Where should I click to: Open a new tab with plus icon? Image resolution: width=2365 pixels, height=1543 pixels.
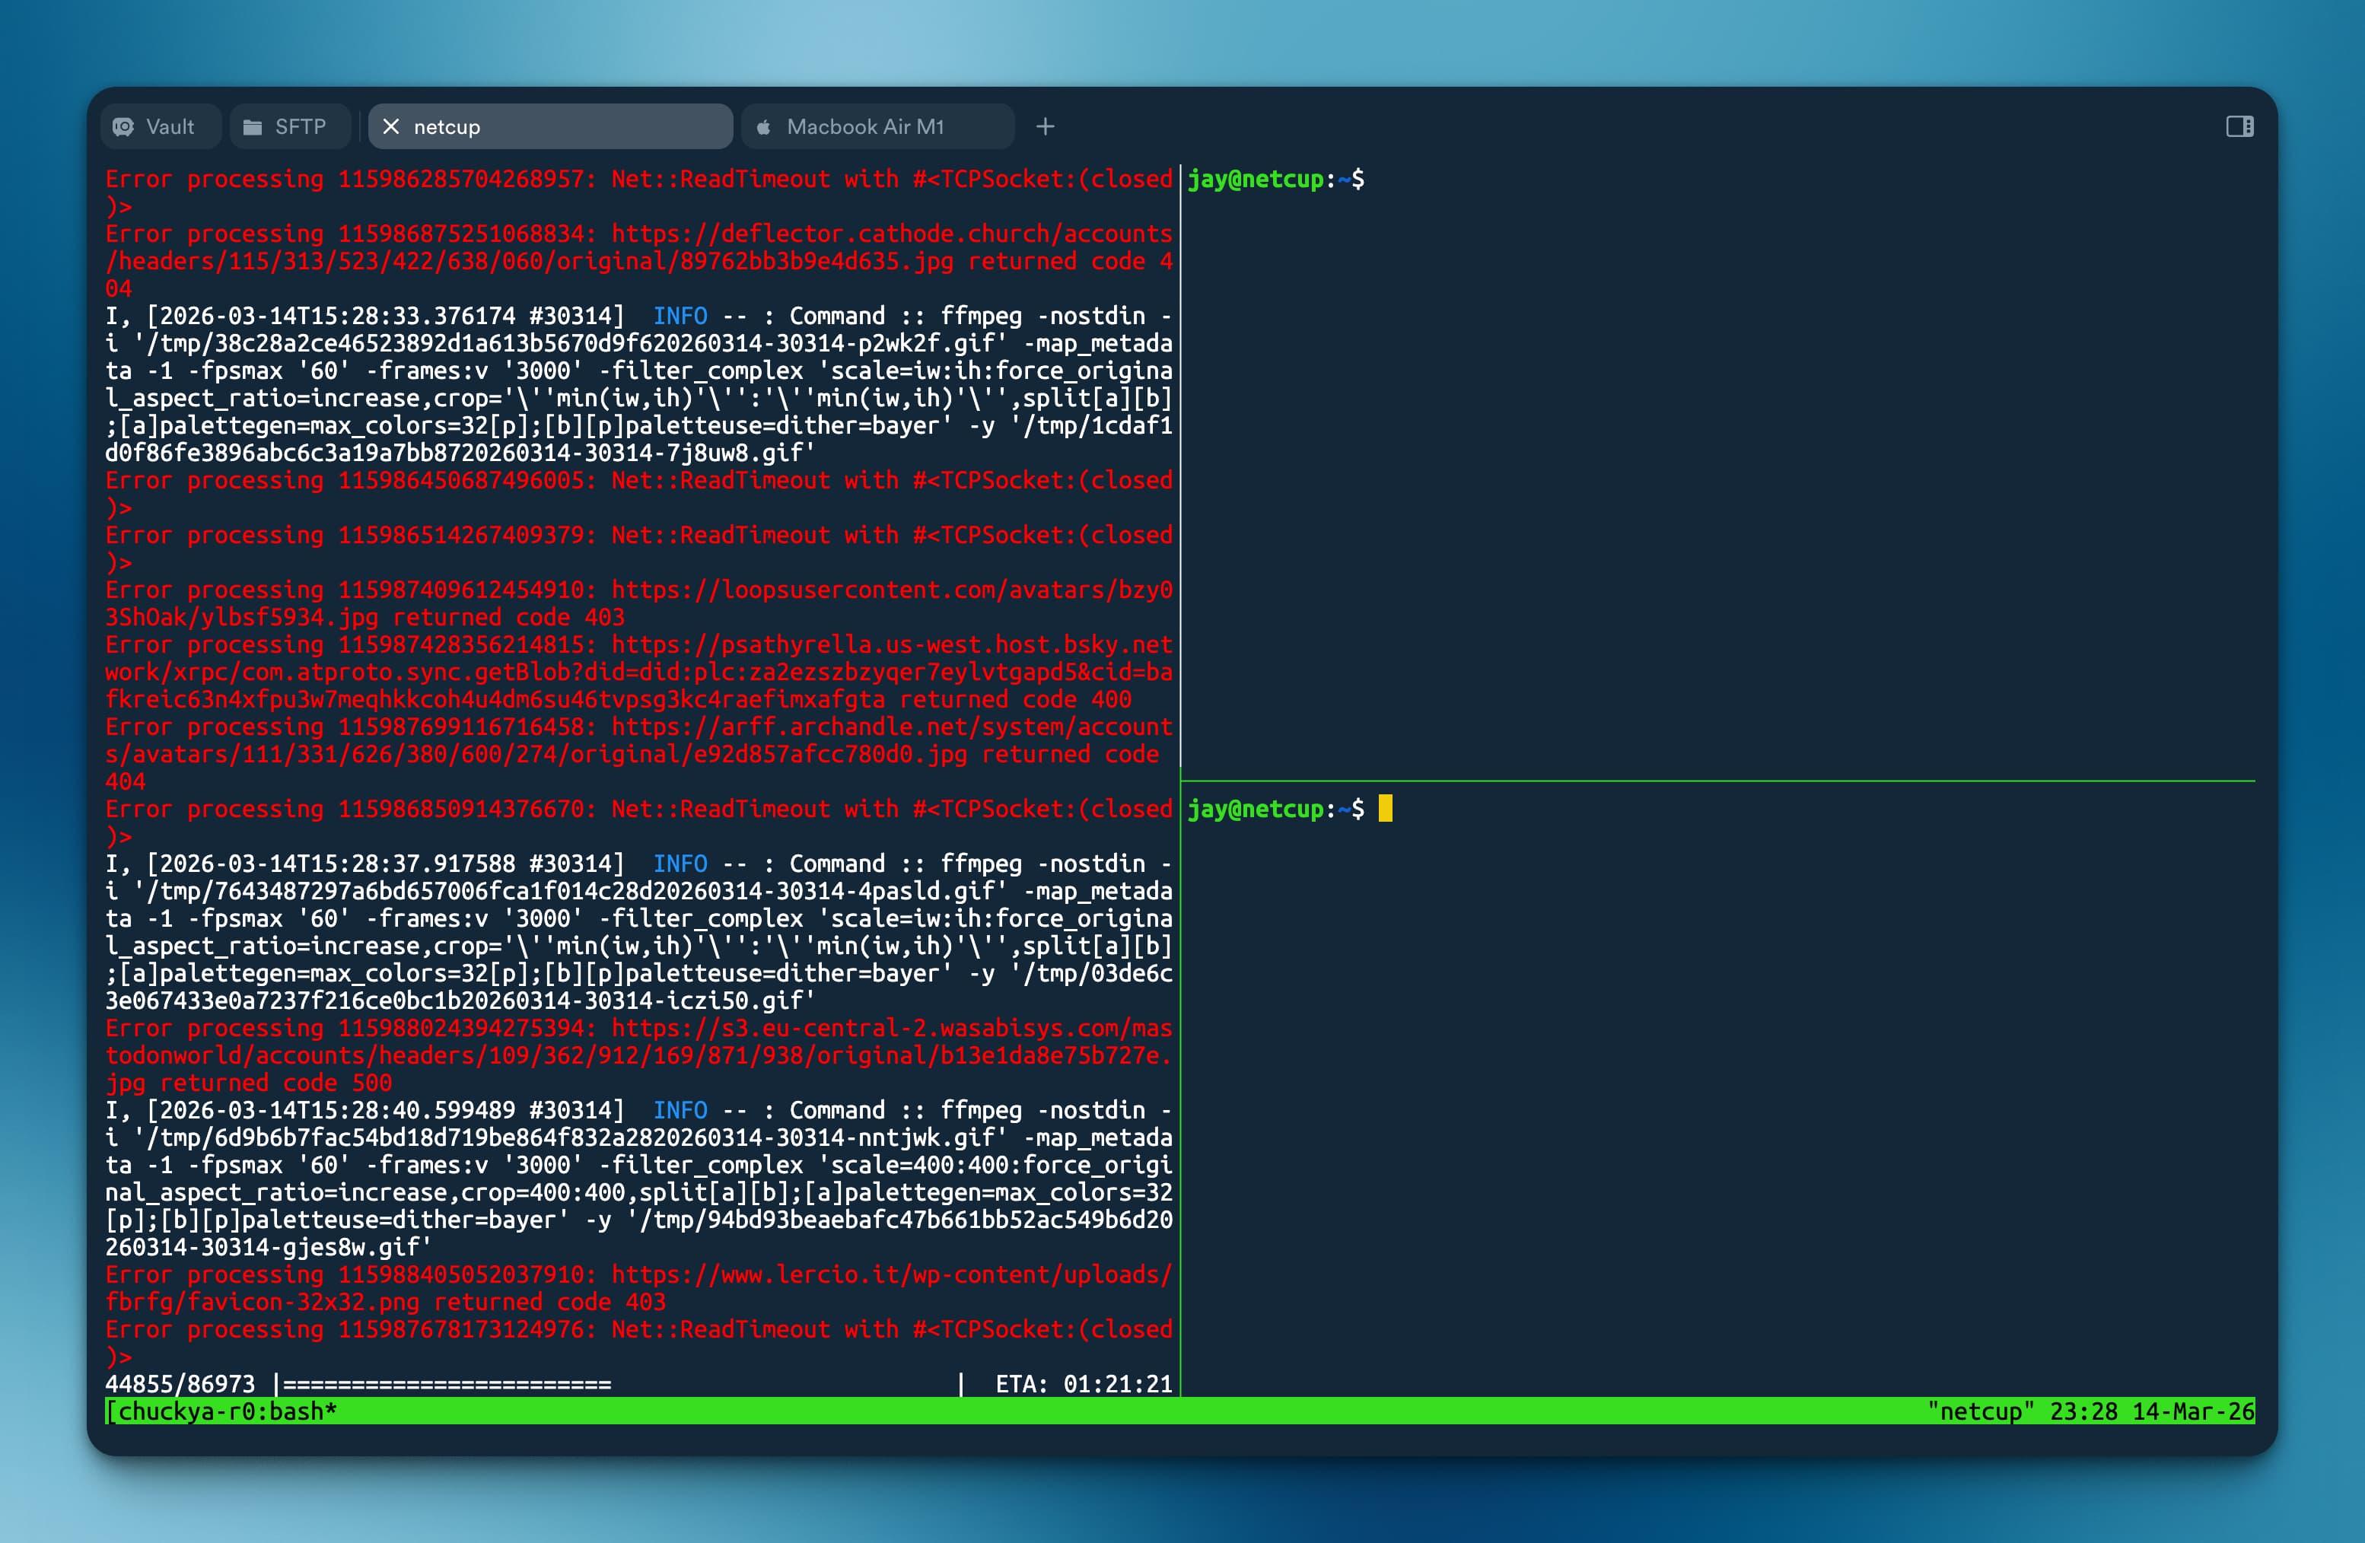(1044, 127)
